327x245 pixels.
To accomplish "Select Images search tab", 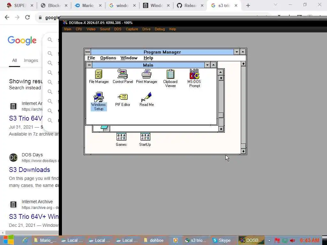I will (31, 60).
